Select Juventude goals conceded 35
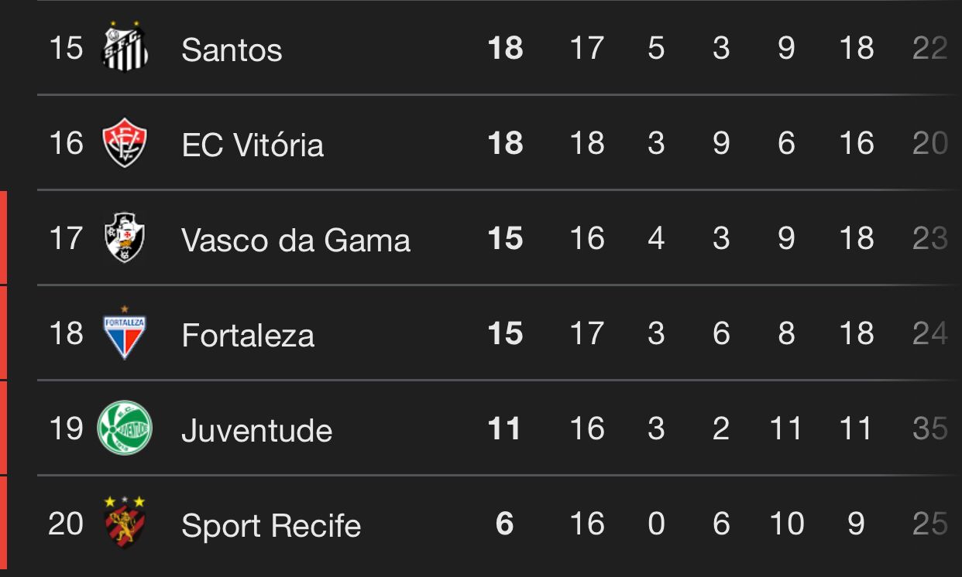This screenshot has width=962, height=577. 930,428
